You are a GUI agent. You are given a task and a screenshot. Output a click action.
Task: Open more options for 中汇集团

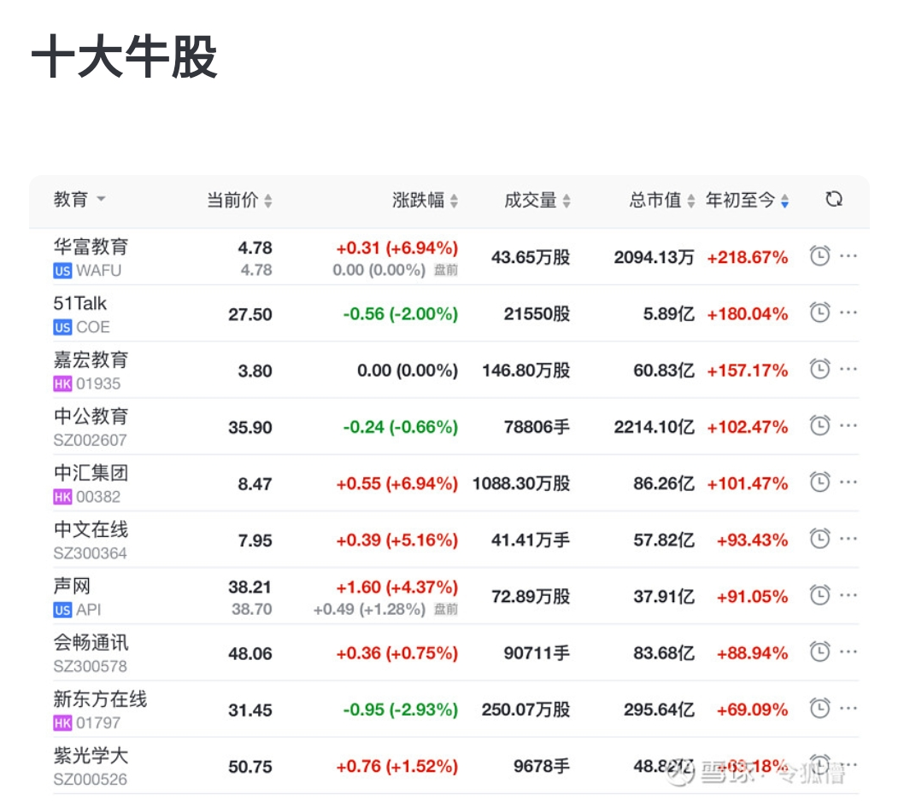(x=848, y=482)
